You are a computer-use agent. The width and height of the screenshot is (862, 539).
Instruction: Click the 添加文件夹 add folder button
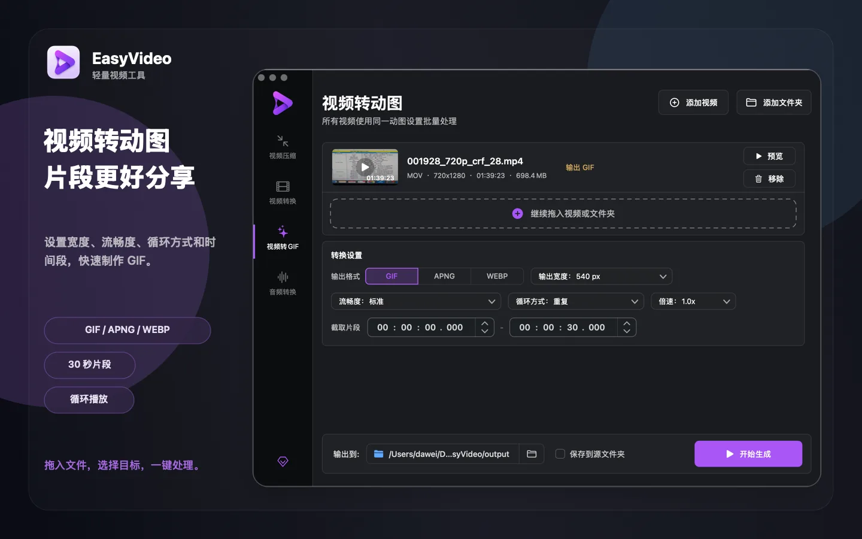click(774, 102)
